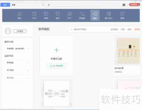Viewport: 142px width, 110px height.
Task: Open the dark square icon beside red button
Action: point(124,5)
